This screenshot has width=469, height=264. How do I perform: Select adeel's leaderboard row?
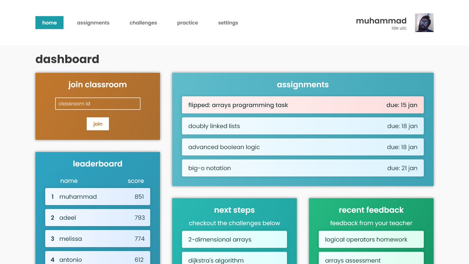tap(98, 218)
